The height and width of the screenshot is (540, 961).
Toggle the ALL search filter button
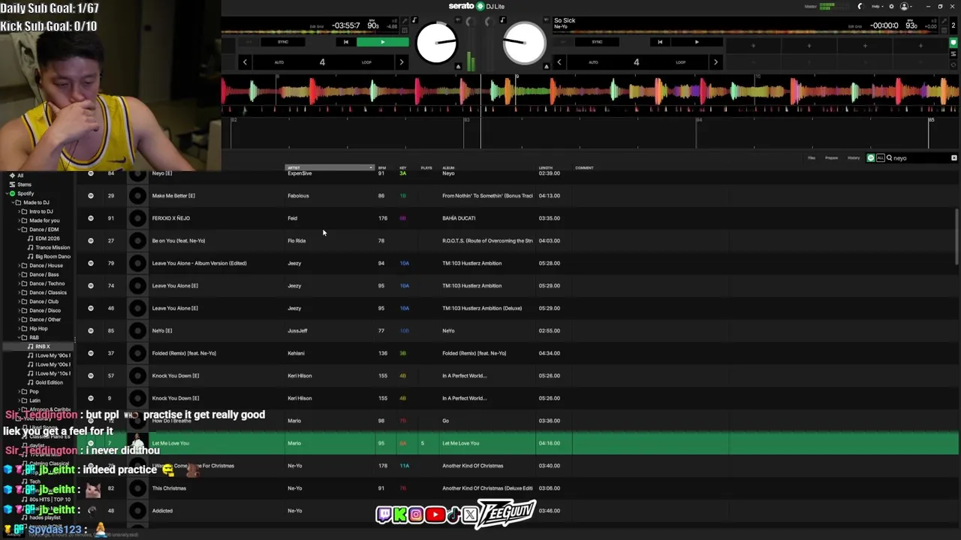click(x=880, y=158)
